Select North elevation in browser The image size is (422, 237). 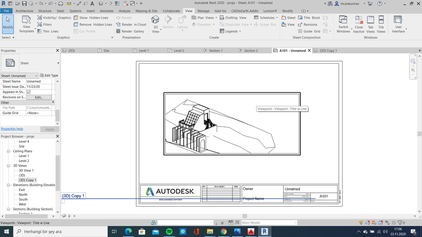tap(23, 194)
